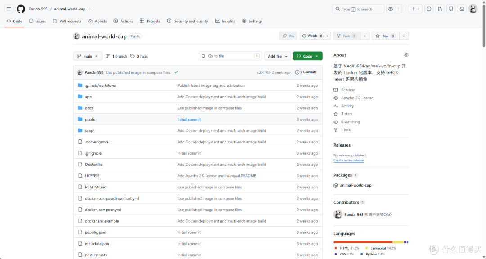Star the animal-world-cup repository

click(385, 36)
